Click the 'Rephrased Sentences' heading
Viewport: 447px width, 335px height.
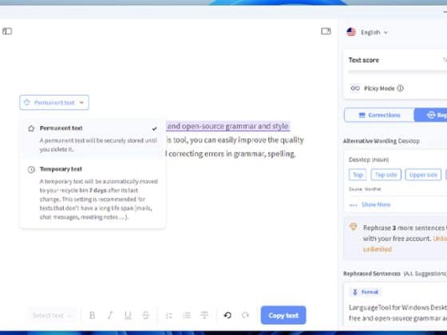pyautogui.click(x=372, y=274)
